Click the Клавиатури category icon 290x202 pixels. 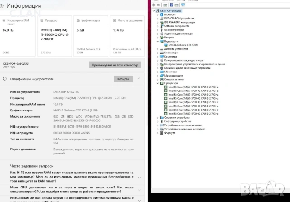[162, 53]
